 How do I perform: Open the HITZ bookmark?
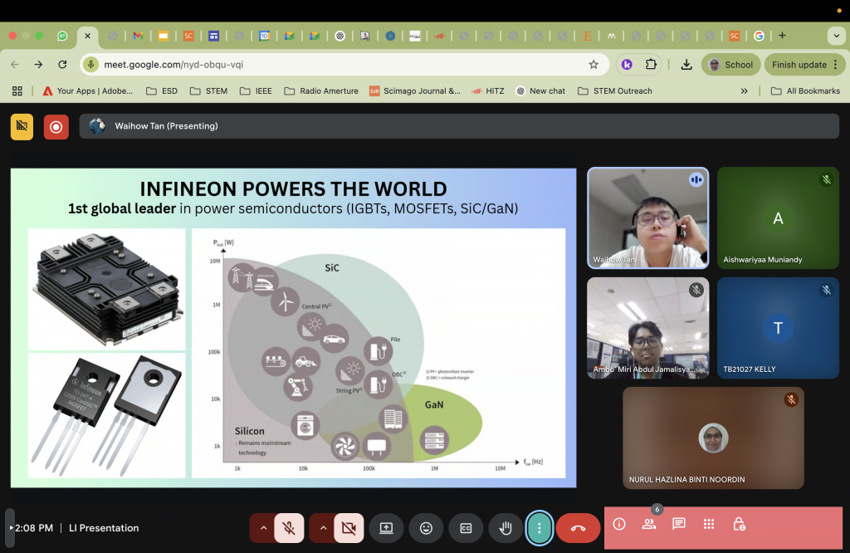(x=488, y=91)
